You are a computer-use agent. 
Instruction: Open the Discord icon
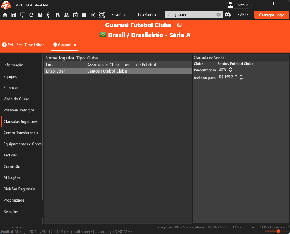[228, 15]
